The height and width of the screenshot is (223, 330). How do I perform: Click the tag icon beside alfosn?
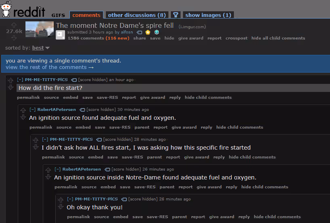(x=139, y=32)
